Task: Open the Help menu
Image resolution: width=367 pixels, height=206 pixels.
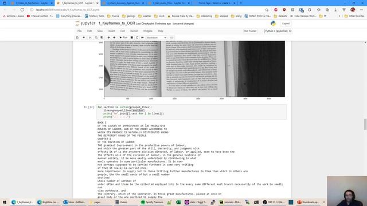Action: [x=161, y=31]
